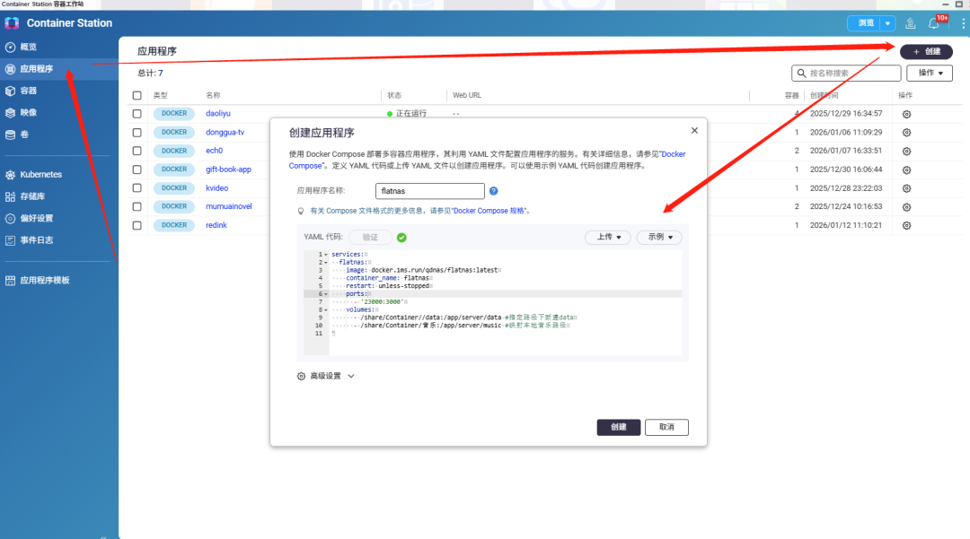This screenshot has height=539, width=970.
Task: Click the blue help icon beside name field
Action: [494, 191]
